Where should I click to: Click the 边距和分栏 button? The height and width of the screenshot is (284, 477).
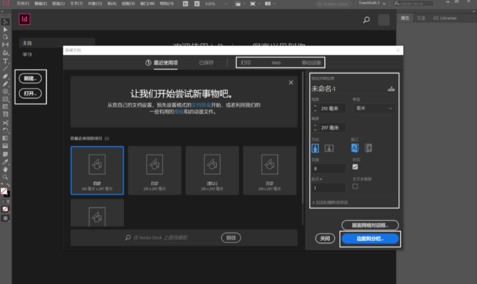(369, 239)
